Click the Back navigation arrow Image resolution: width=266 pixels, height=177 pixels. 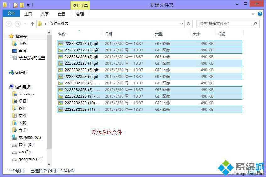click(9, 24)
